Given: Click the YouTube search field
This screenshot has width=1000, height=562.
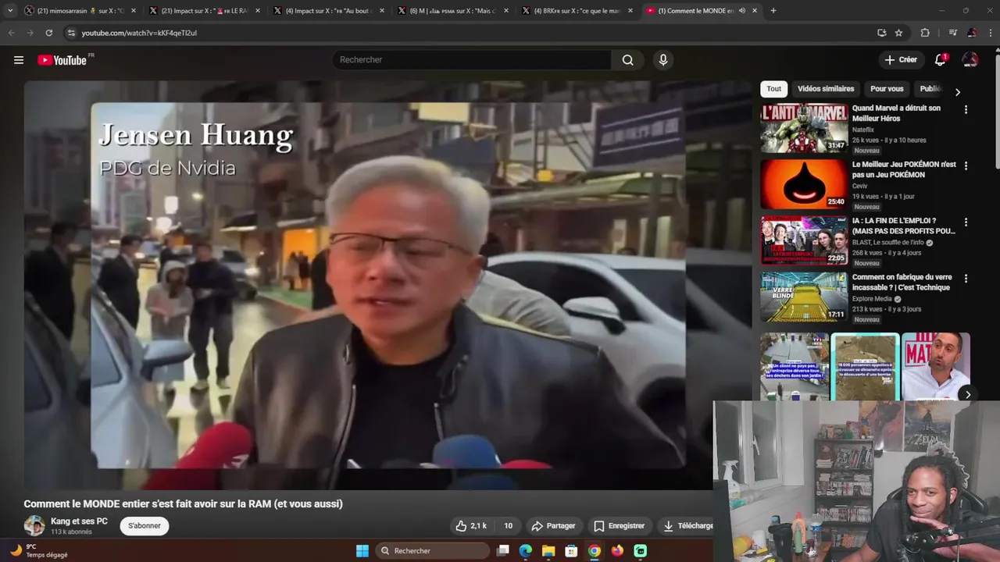Looking at the screenshot, I should 472,60.
